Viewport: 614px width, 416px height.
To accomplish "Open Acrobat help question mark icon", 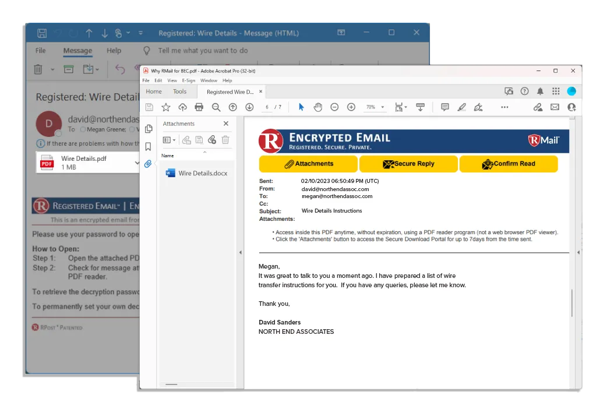I will tap(524, 91).
